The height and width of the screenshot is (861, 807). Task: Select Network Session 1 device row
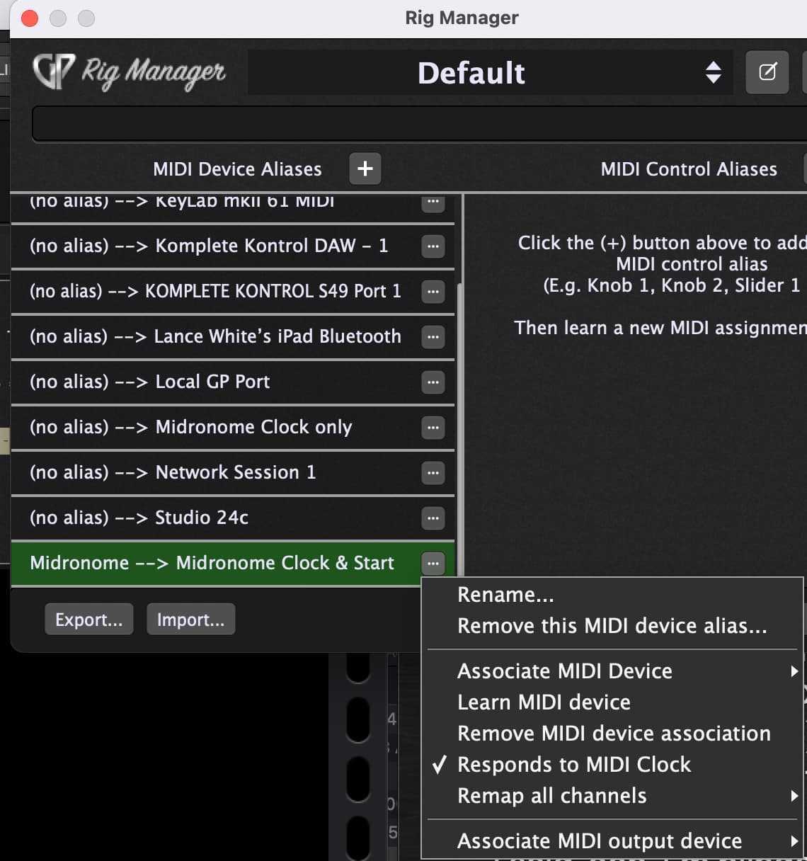click(x=233, y=473)
